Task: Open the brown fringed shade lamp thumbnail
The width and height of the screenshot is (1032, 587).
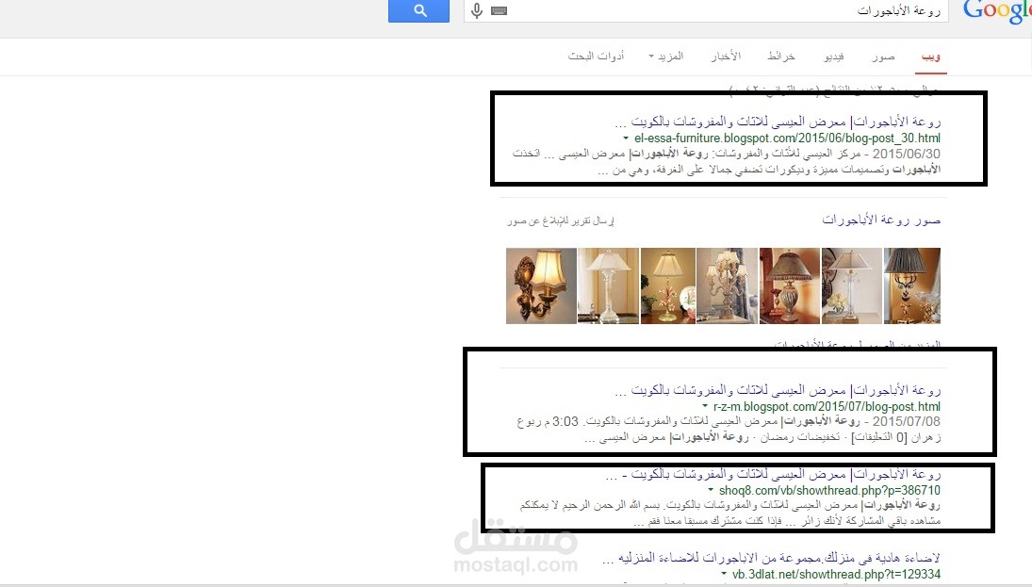Action: pos(790,285)
